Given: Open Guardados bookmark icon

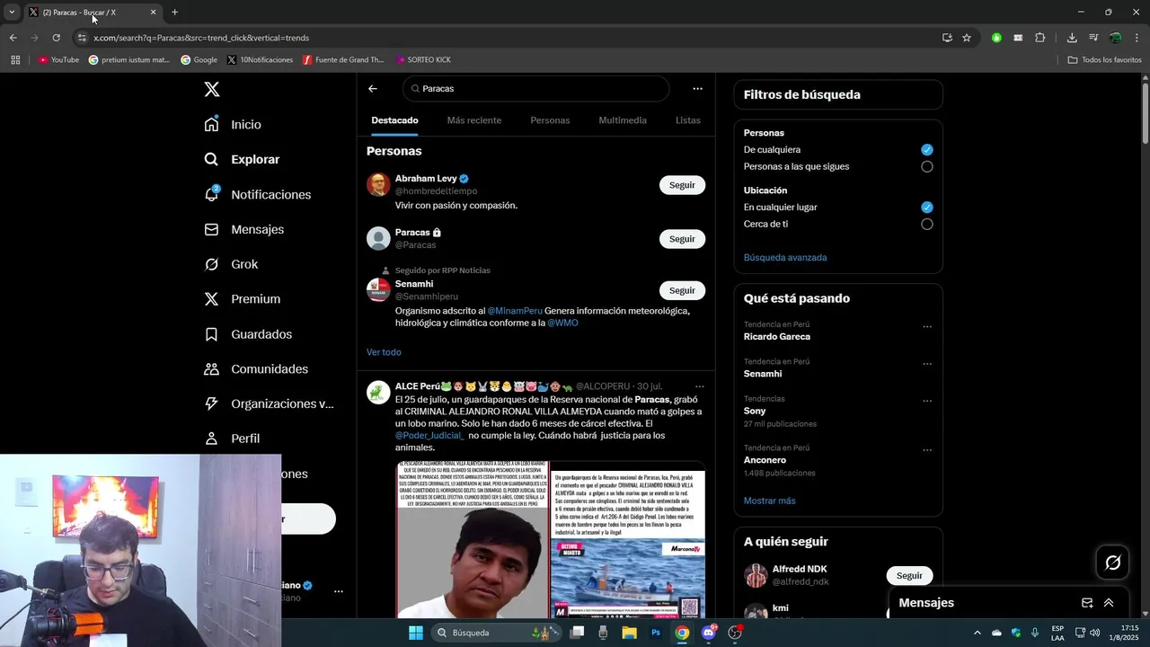Looking at the screenshot, I should tap(212, 334).
